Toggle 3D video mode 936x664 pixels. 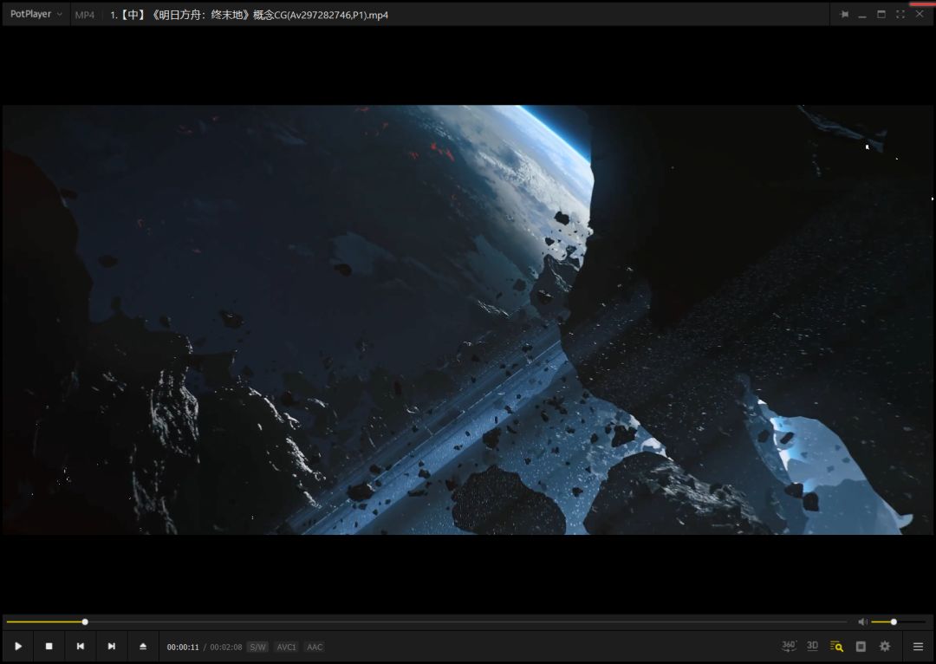click(x=813, y=646)
